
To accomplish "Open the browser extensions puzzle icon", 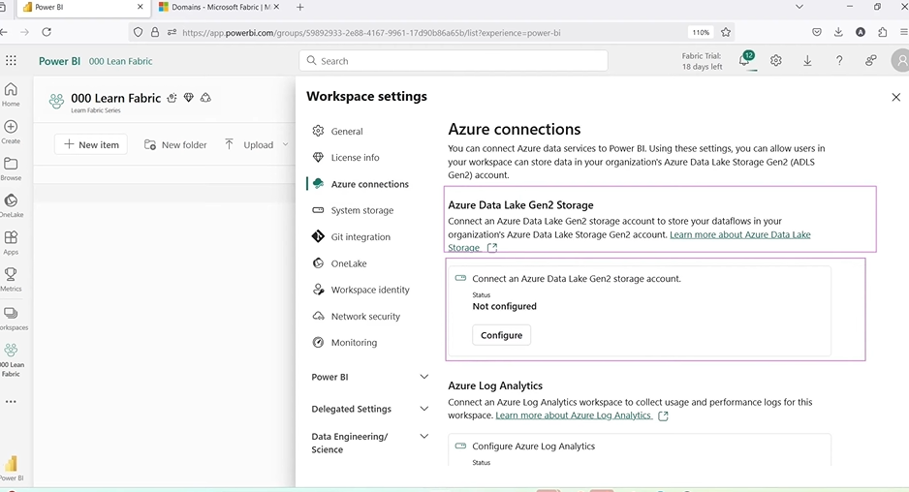I will point(882,33).
